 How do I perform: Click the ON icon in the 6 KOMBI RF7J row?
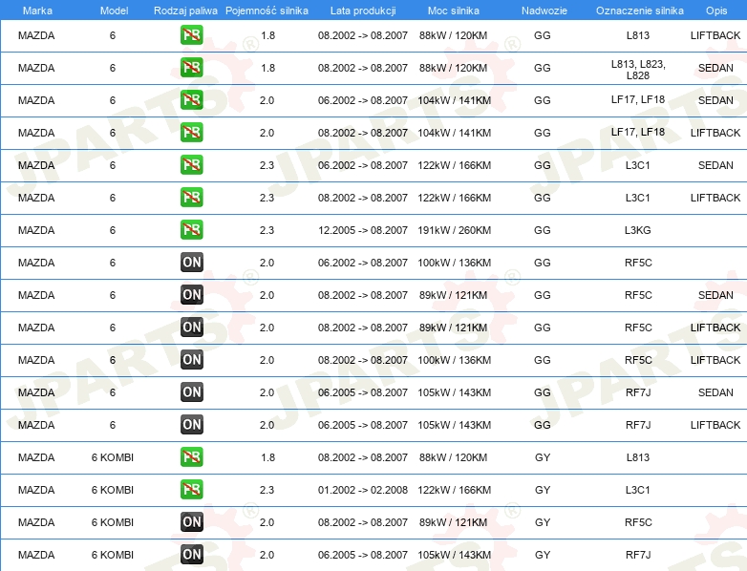[191, 555]
